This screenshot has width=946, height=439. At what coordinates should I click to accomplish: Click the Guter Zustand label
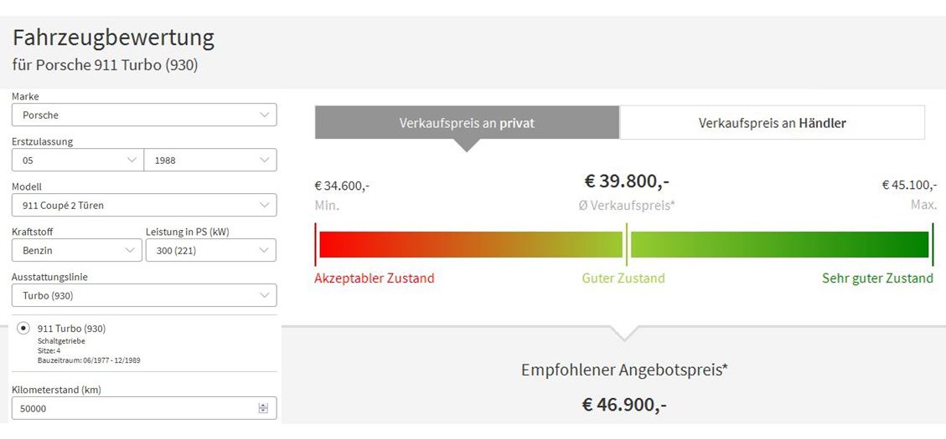pyautogui.click(x=623, y=278)
